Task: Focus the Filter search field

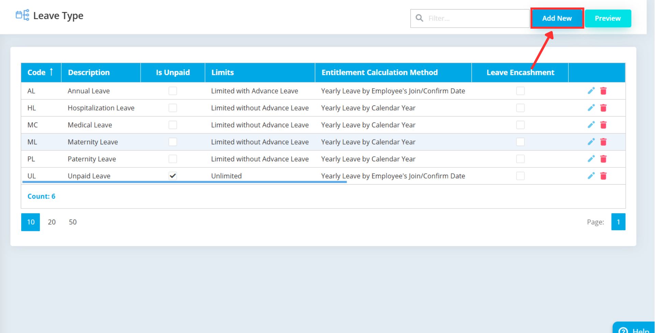Action: click(470, 18)
